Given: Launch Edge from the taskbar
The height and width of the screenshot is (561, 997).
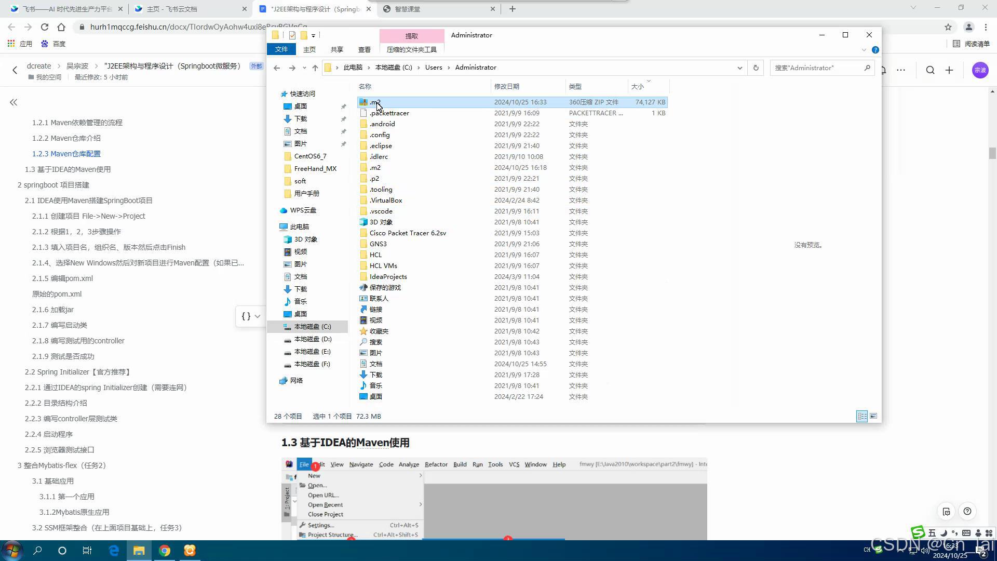Looking at the screenshot, I should (114, 551).
